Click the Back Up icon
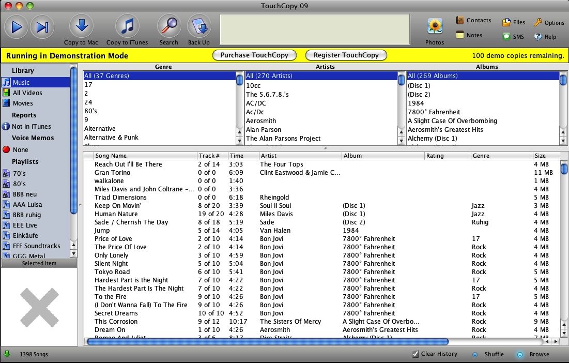This screenshot has width=569, height=363. (x=198, y=26)
